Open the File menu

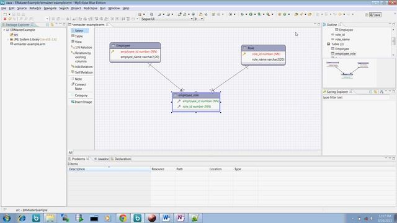click(4, 8)
